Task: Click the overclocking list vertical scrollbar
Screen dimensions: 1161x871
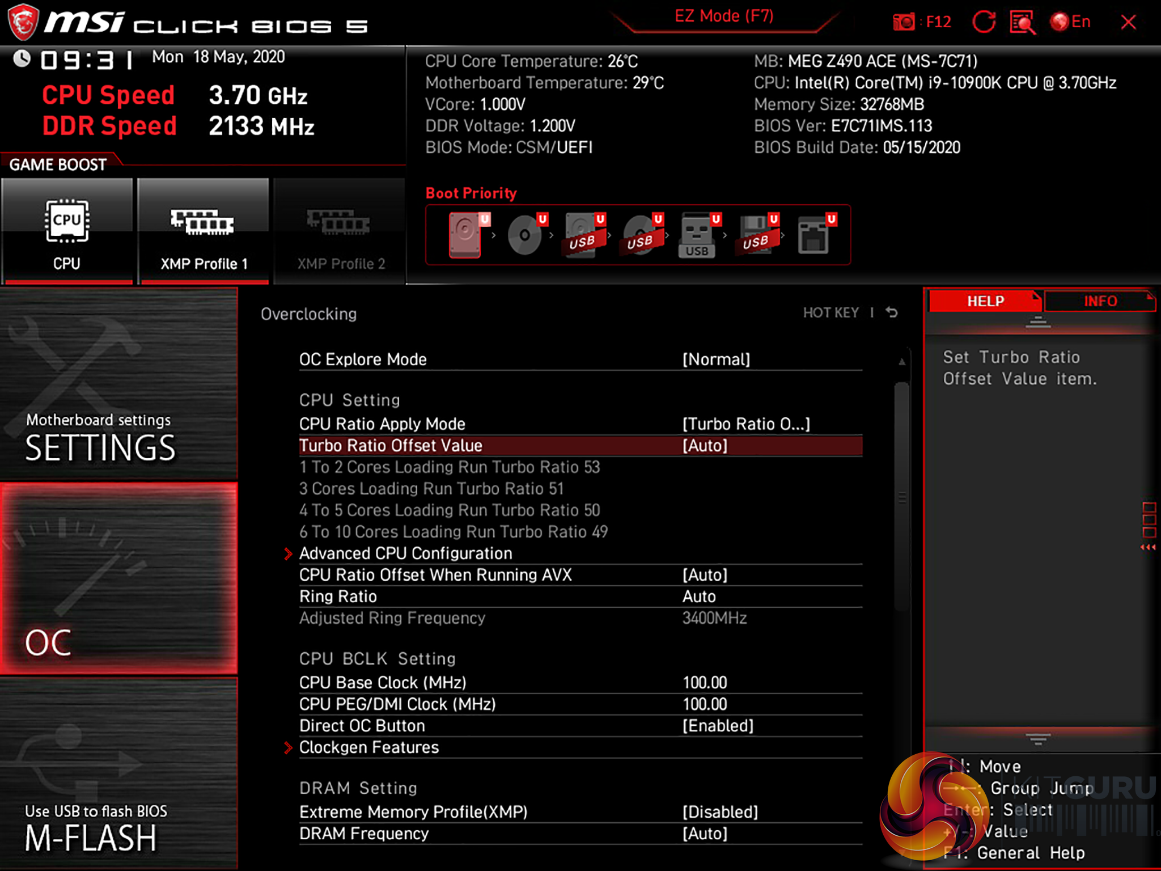Action: tap(901, 497)
